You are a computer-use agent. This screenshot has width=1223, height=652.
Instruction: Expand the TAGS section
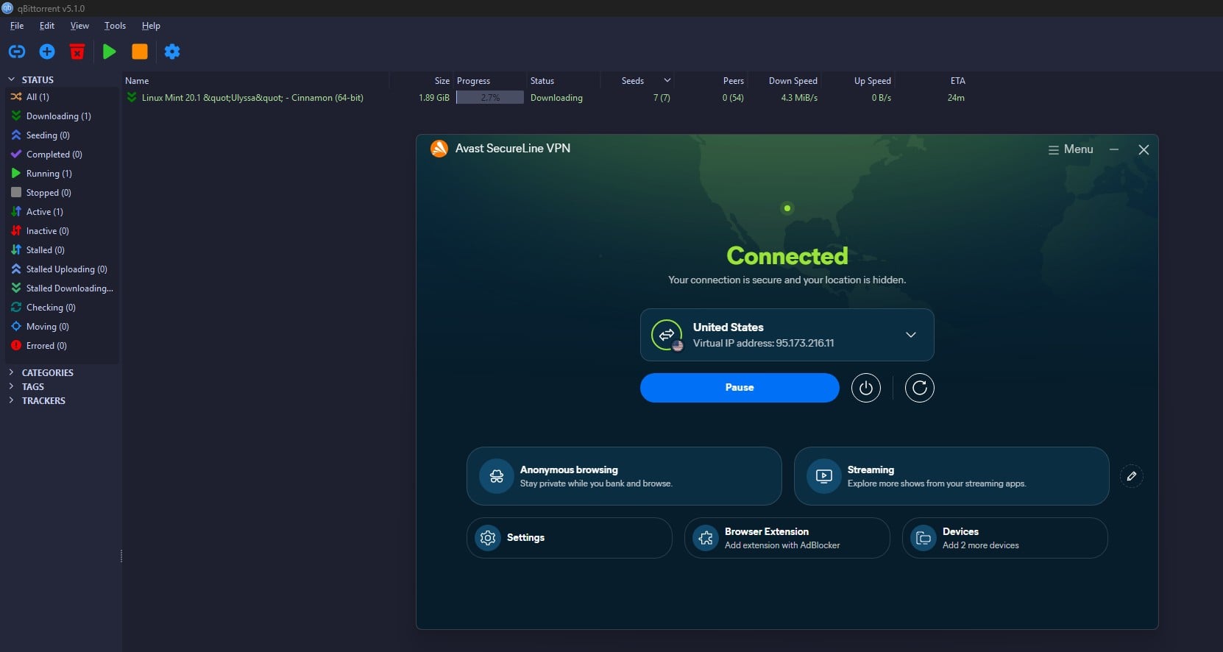11,386
